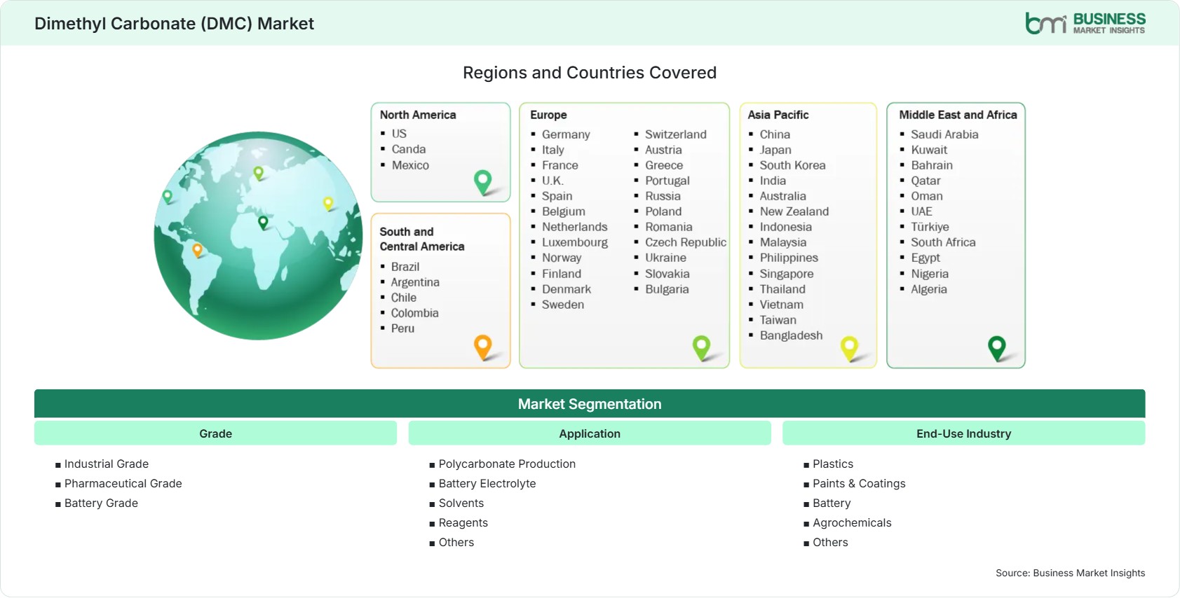Click the orange pin on the globe's South America

click(x=198, y=250)
